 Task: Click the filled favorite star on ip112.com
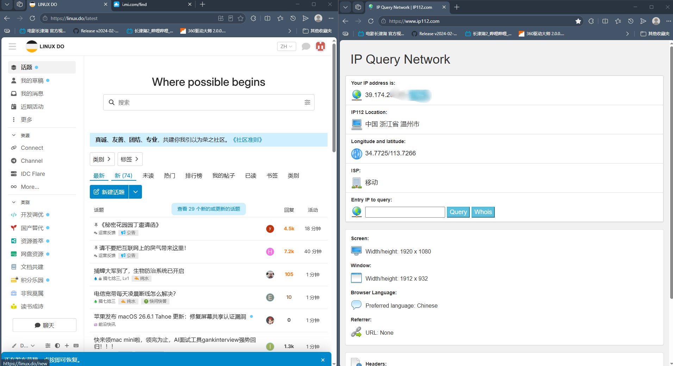[x=578, y=21]
